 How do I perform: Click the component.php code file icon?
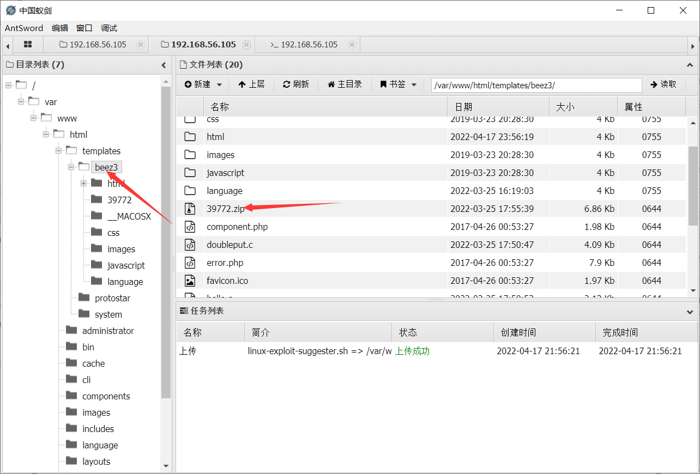[190, 227]
